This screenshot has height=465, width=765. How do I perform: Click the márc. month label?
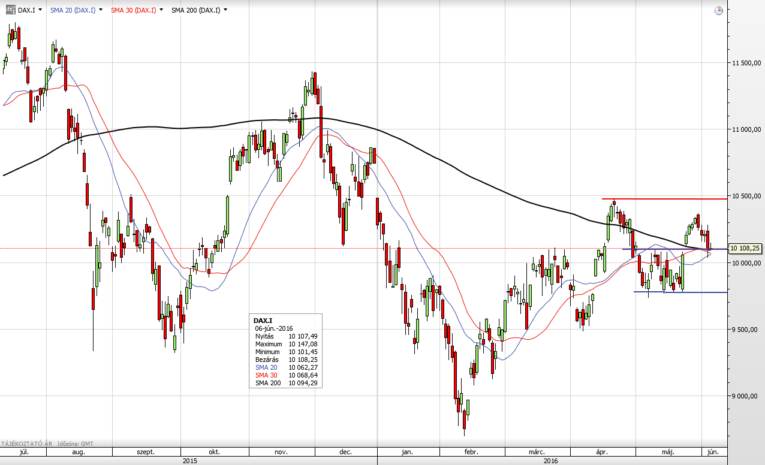(x=537, y=452)
